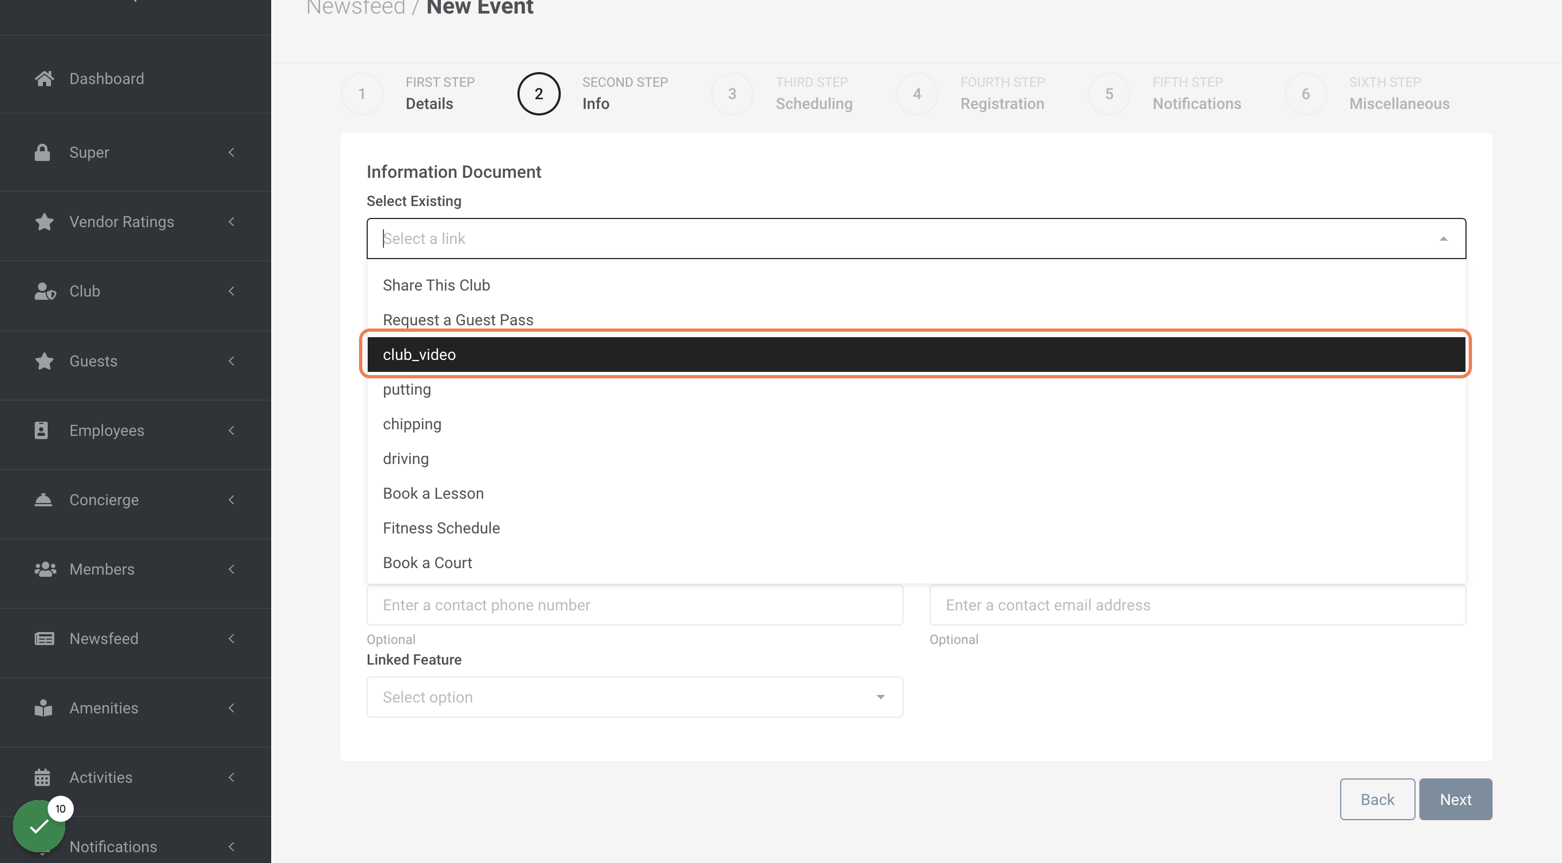Click the Vendor Ratings star icon

[44, 222]
